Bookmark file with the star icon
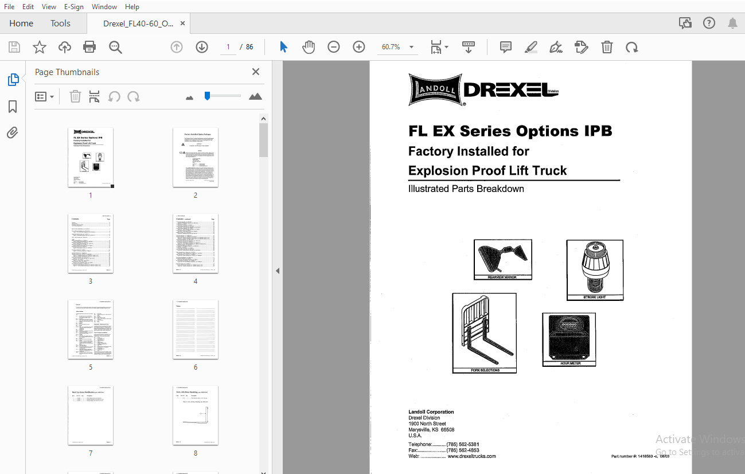745x474 pixels. click(40, 47)
